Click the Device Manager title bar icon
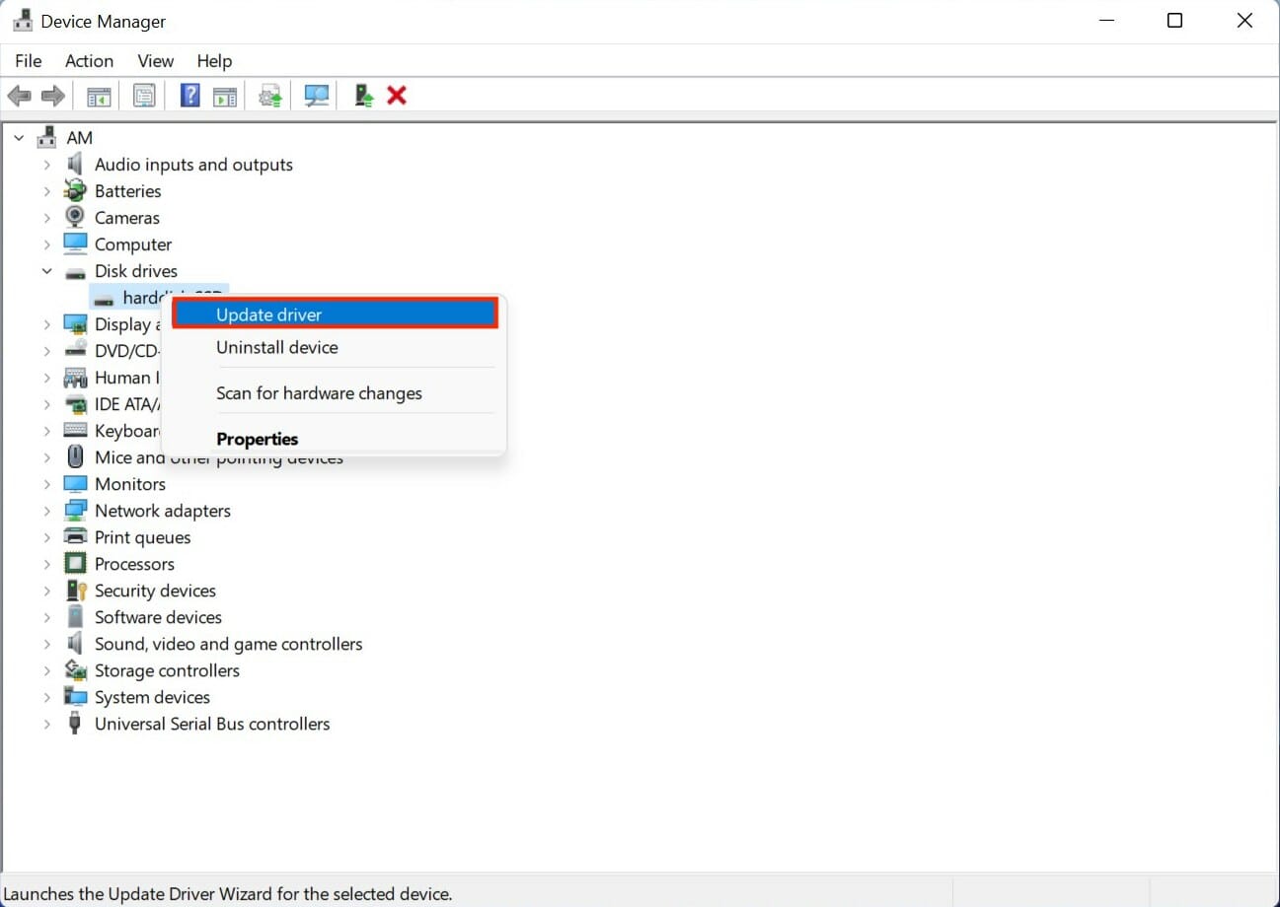Image resolution: width=1280 pixels, height=907 pixels. coord(24,21)
